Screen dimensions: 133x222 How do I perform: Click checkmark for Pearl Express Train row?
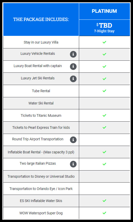[104, 128]
